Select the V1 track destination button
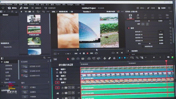This screenshot has height=99, width=176. (x=57, y=82)
